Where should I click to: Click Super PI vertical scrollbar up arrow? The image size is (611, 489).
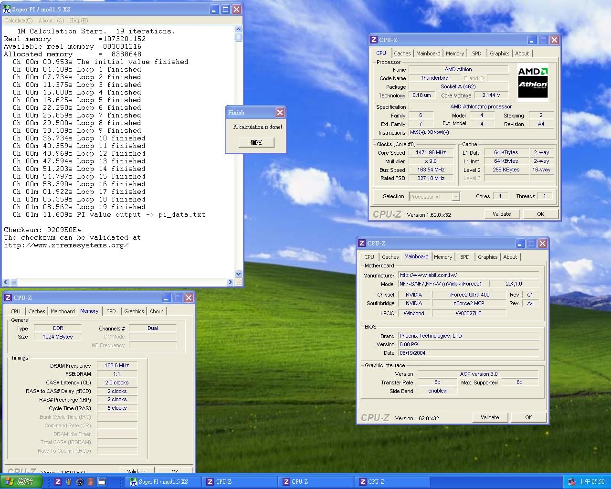(239, 30)
